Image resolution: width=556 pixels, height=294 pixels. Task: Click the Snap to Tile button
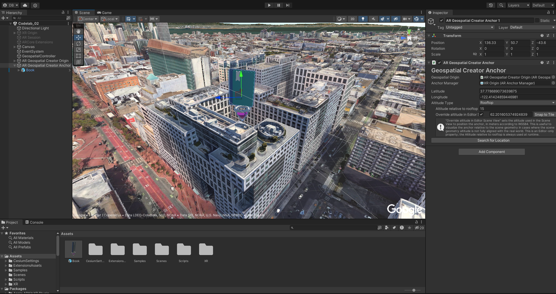(x=544, y=115)
